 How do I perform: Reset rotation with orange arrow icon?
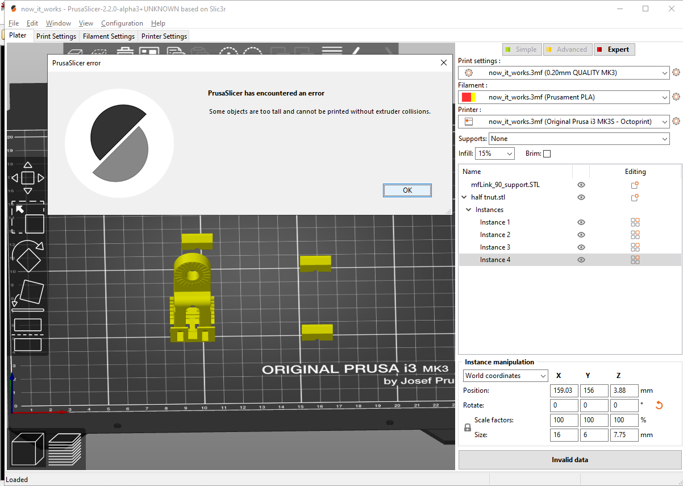pyautogui.click(x=659, y=405)
